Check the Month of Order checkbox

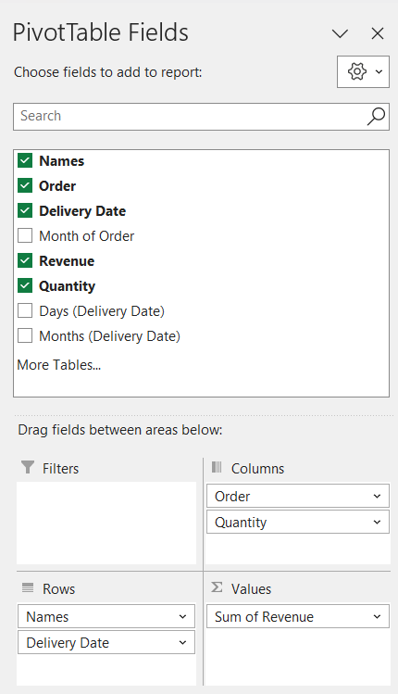click(x=25, y=235)
